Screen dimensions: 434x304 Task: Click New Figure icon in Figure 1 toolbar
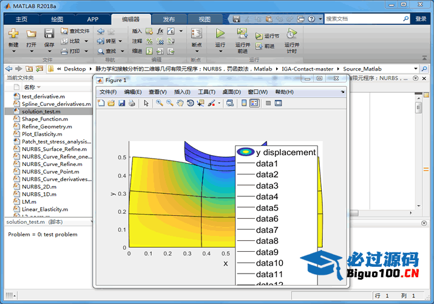point(101,103)
